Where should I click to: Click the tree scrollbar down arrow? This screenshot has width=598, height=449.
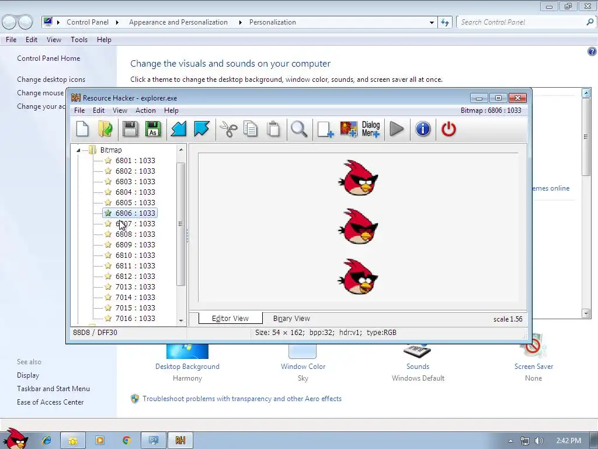pos(181,321)
